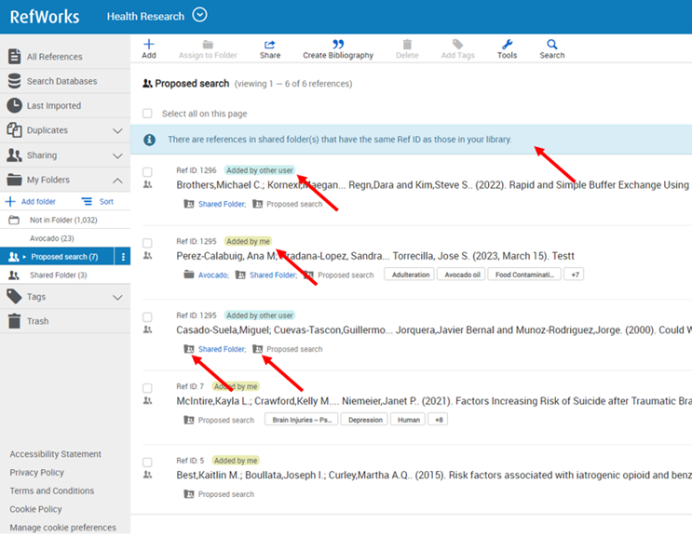Expand the Tags section chevron
This screenshot has width=692, height=537.
tap(117, 298)
